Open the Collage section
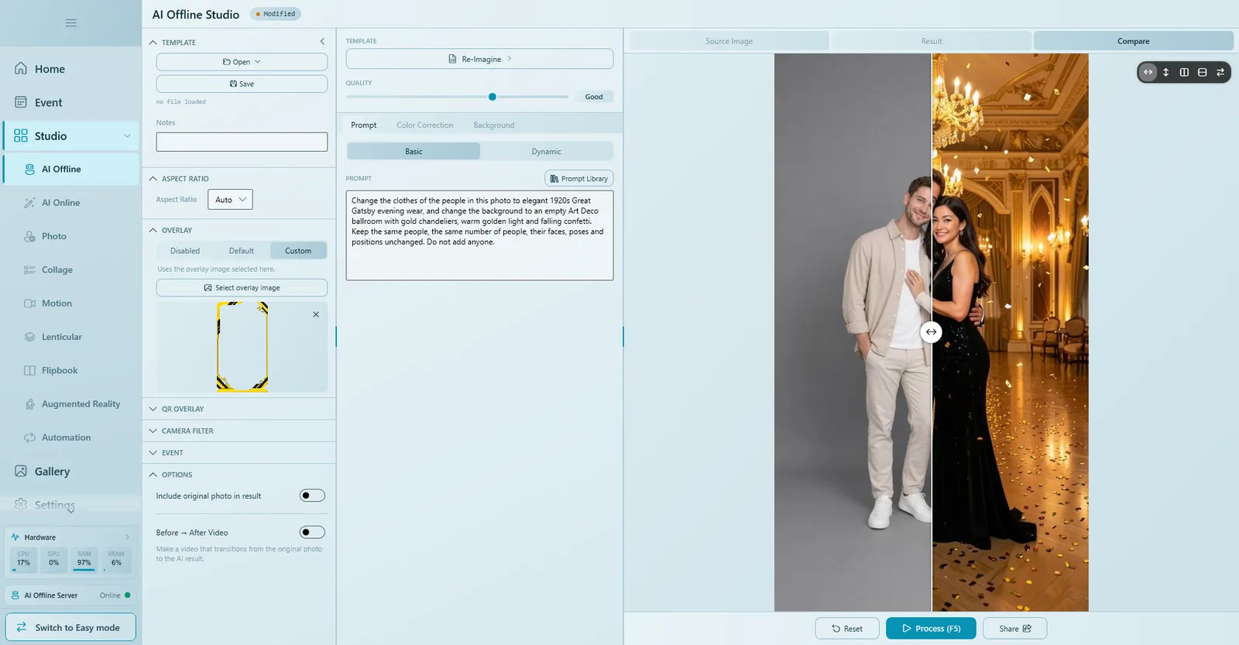 [x=71, y=269]
